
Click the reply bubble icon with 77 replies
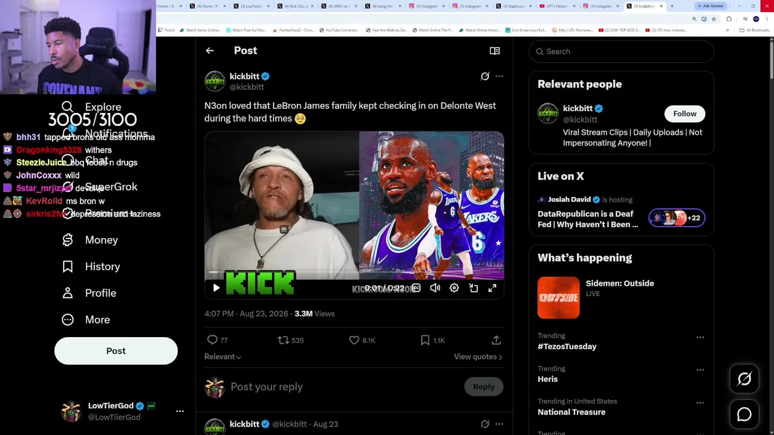[212, 340]
